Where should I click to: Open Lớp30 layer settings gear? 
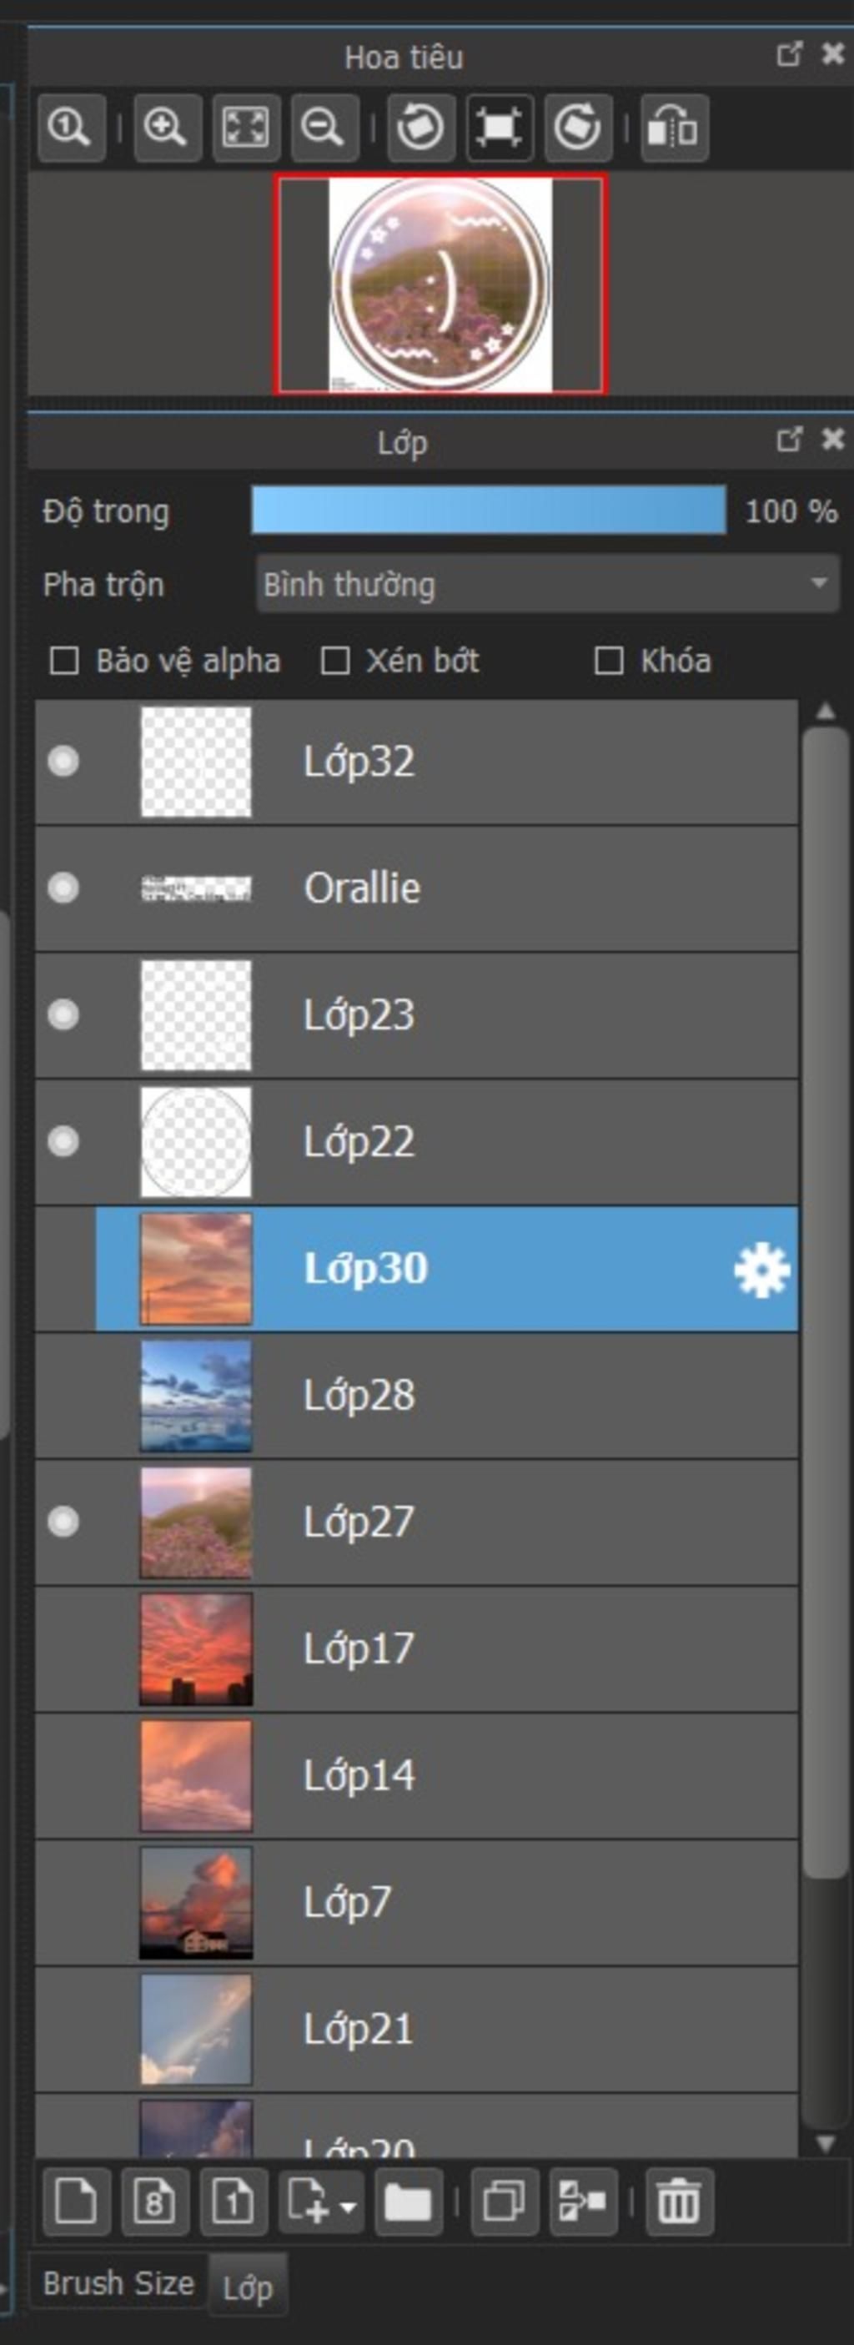[762, 1270]
